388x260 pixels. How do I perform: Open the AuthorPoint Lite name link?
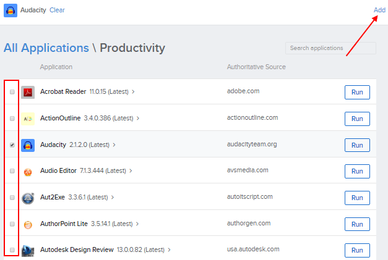pos(64,224)
